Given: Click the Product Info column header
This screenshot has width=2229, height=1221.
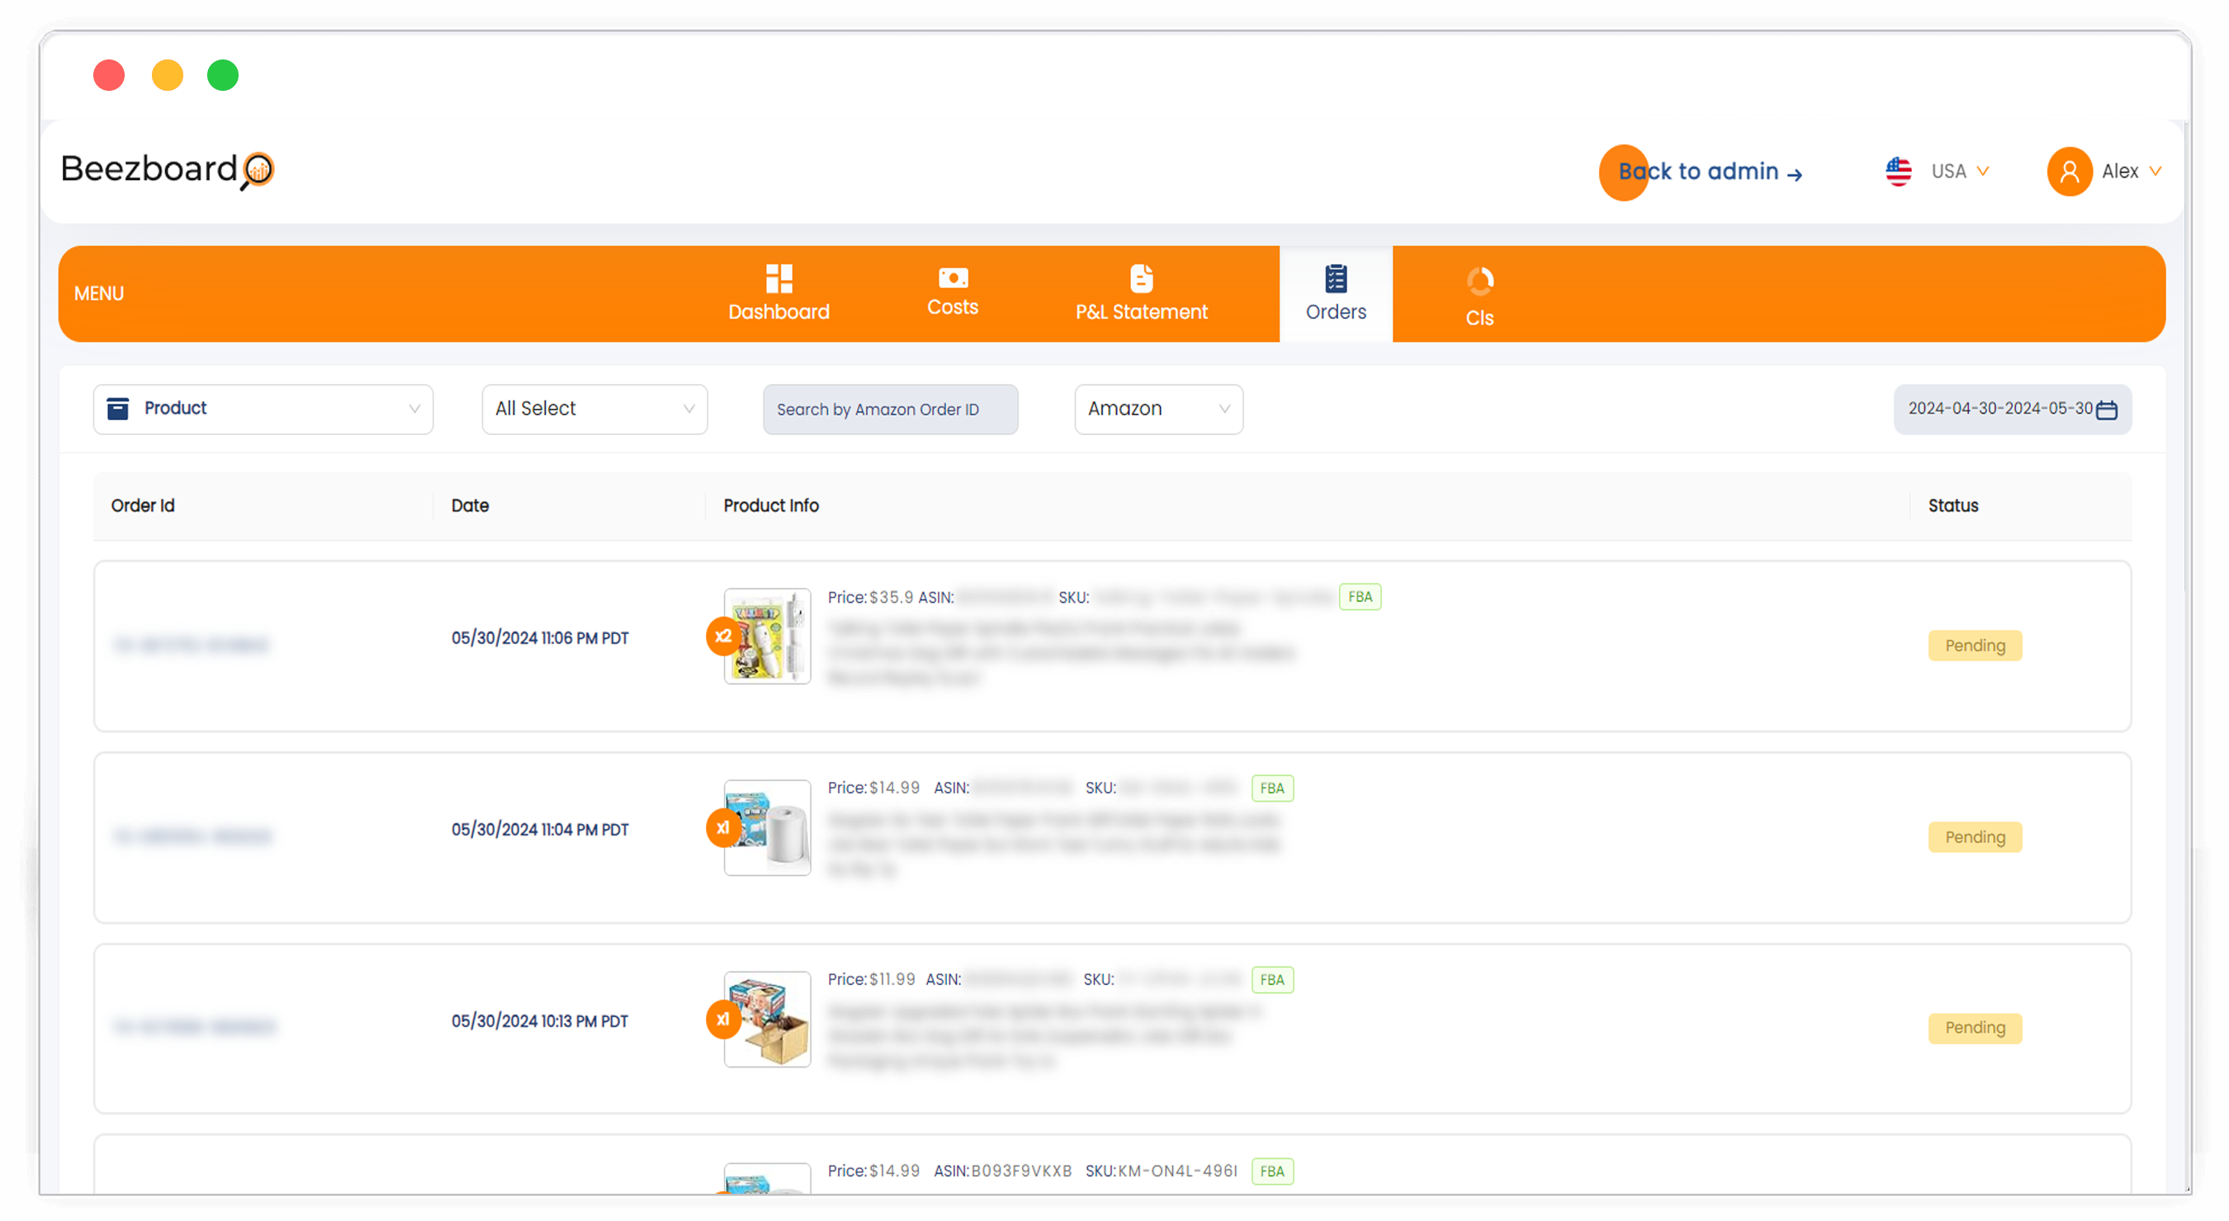Looking at the screenshot, I should 771,505.
